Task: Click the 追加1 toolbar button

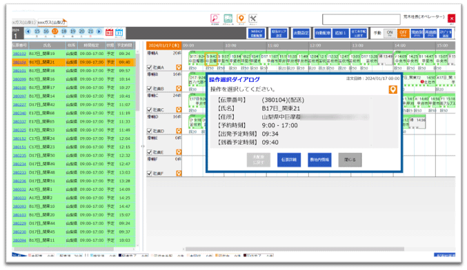Action: (x=341, y=33)
